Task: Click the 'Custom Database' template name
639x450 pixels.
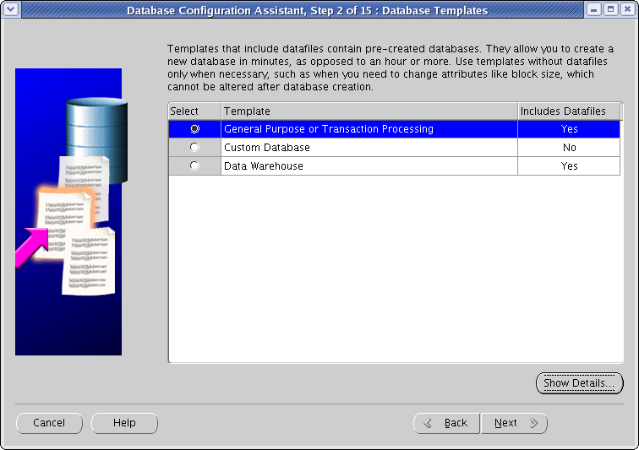Action: 267,148
